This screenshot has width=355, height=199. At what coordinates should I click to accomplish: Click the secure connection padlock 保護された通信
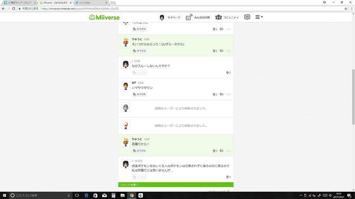(x=29, y=9)
